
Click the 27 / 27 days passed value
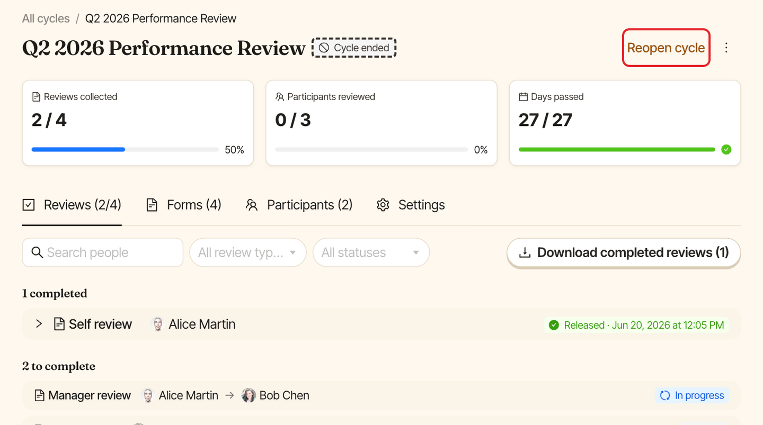click(546, 120)
